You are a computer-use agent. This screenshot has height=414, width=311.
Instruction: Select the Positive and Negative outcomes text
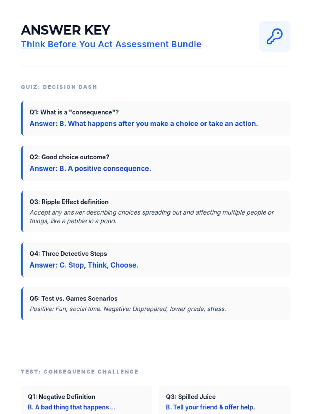click(x=128, y=309)
